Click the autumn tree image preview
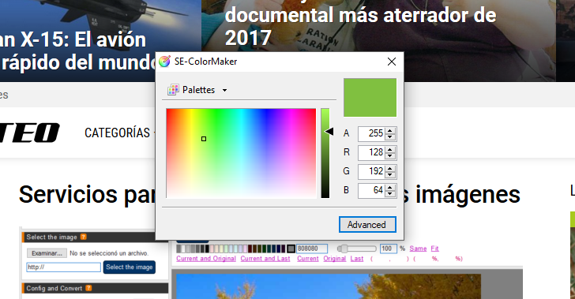Image resolution: width=575 pixels, height=299 pixels. (329, 286)
